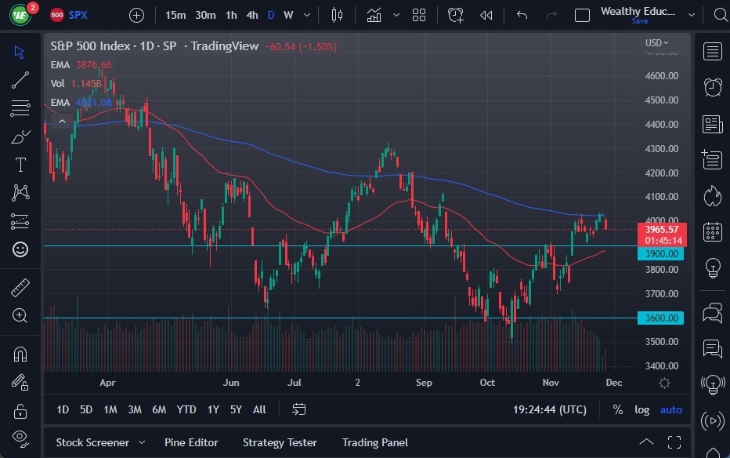Open the SPX symbol search field
Screen dimensions: 730x458
pyautogui.click(x=76, y=15)
